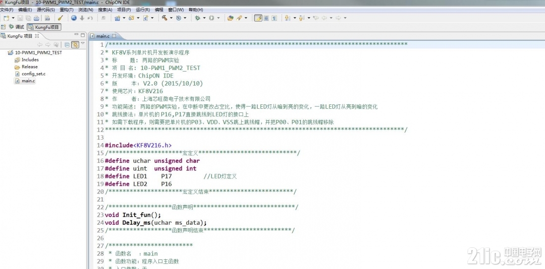The image size is (545, 269).
Task: Open dropdown beside the new source folder icon
Action: click(138, 18)
